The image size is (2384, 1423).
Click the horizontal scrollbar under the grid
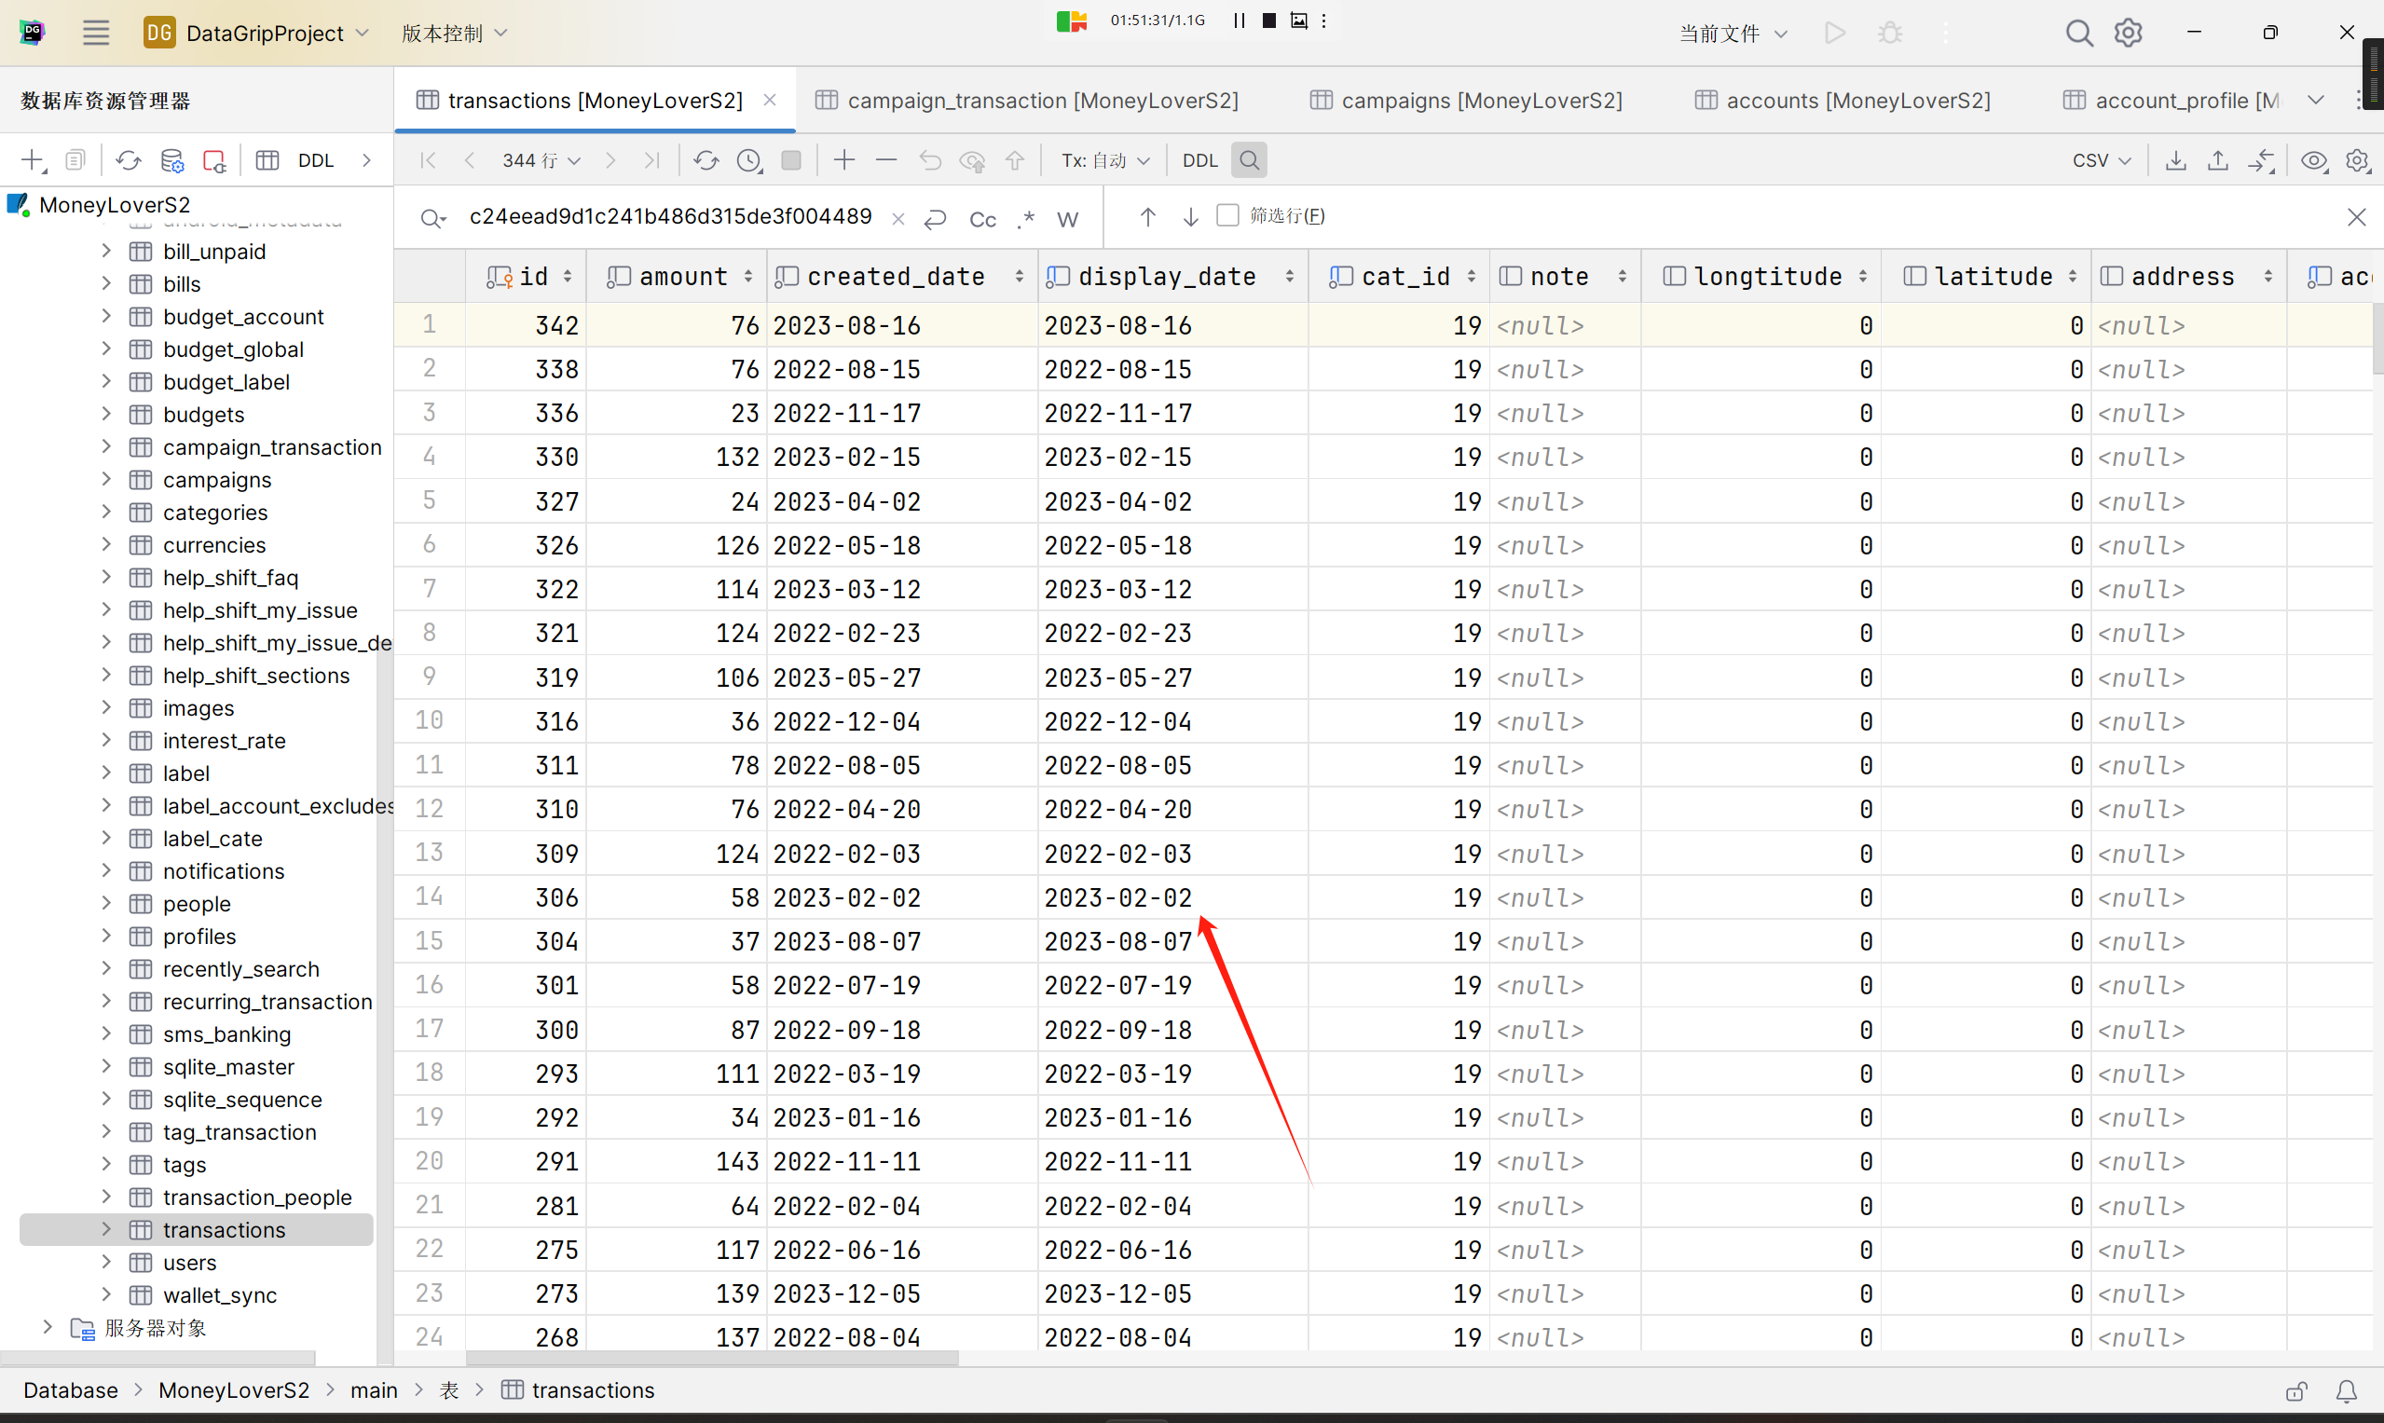(711, 1357)
